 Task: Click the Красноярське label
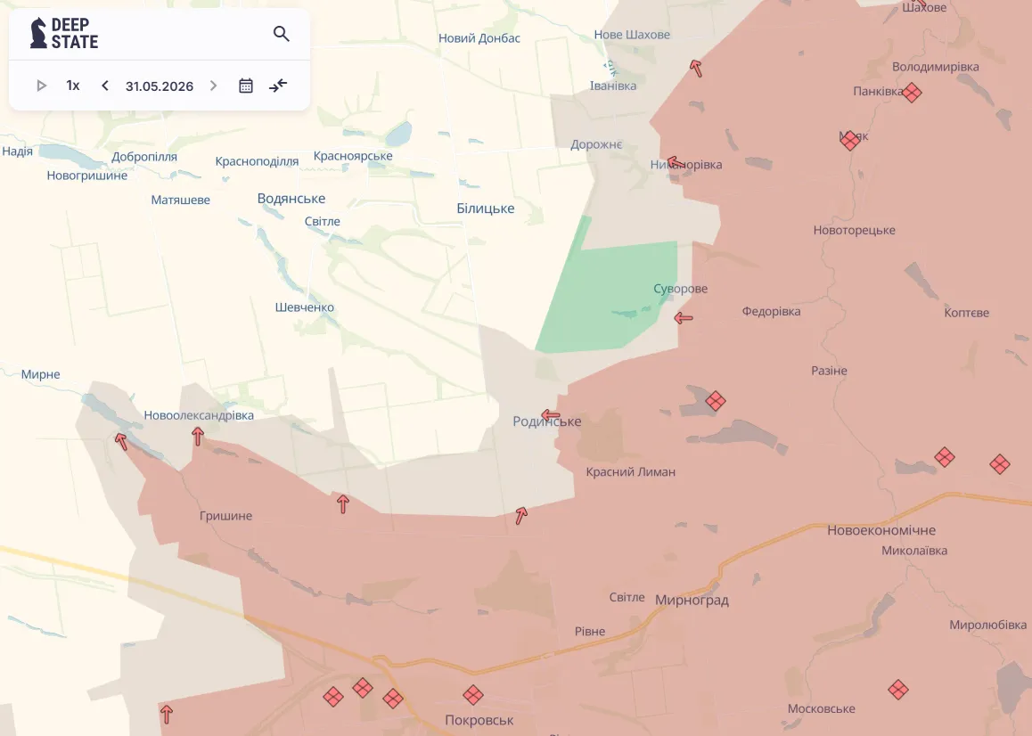(x=353, y=156)
